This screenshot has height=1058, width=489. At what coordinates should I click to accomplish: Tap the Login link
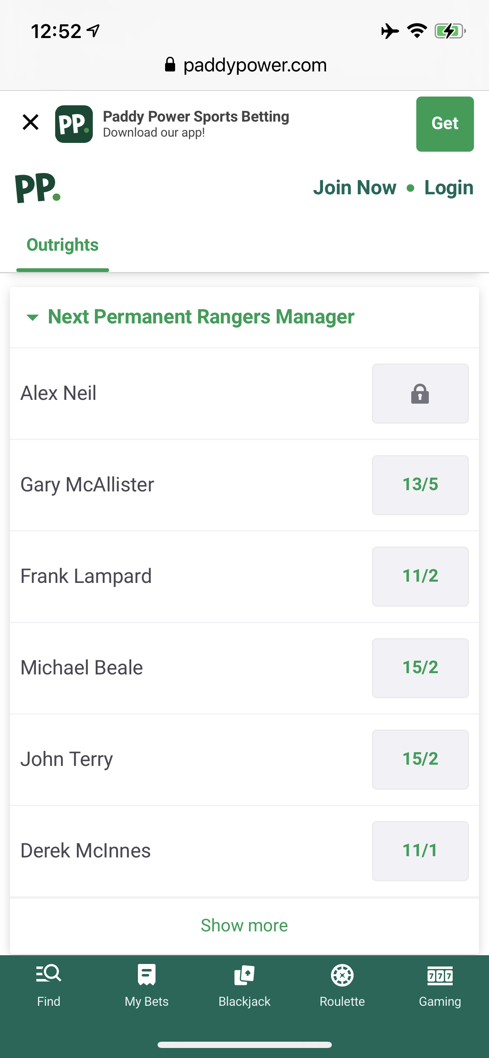[449, 188]
